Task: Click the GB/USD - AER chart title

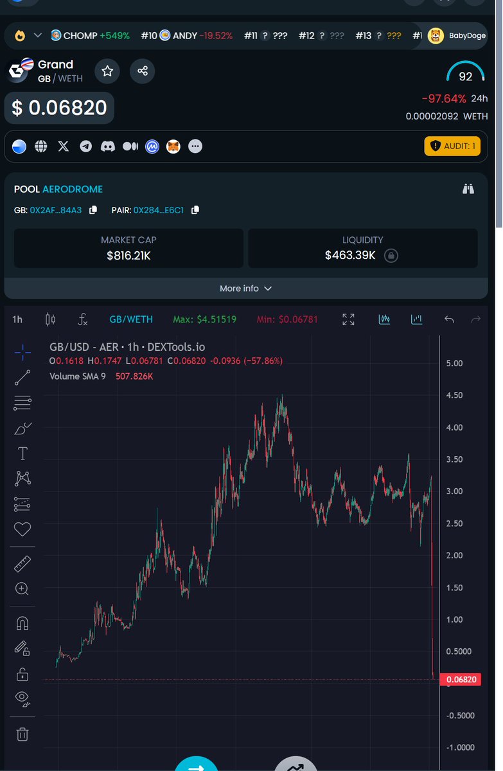Action: coord(127,347)
